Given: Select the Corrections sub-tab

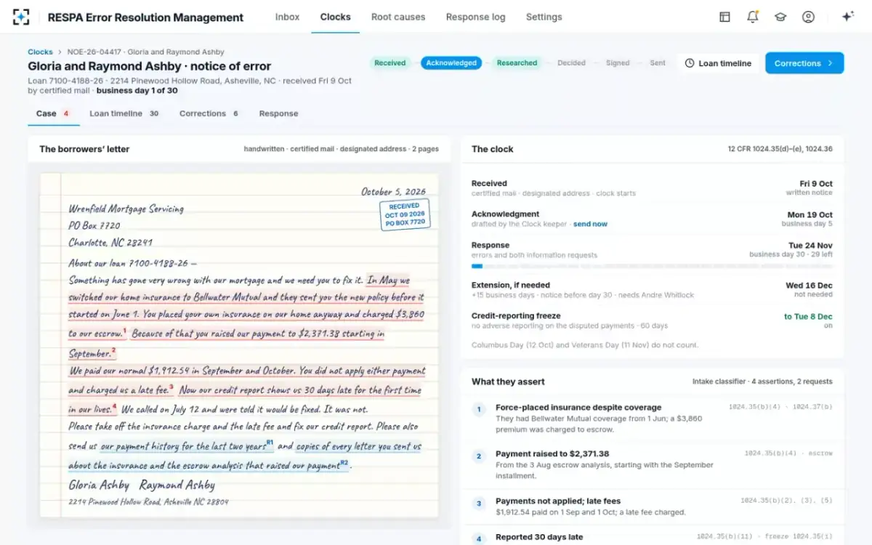Looking at the screenshot, I should point(209,113).
